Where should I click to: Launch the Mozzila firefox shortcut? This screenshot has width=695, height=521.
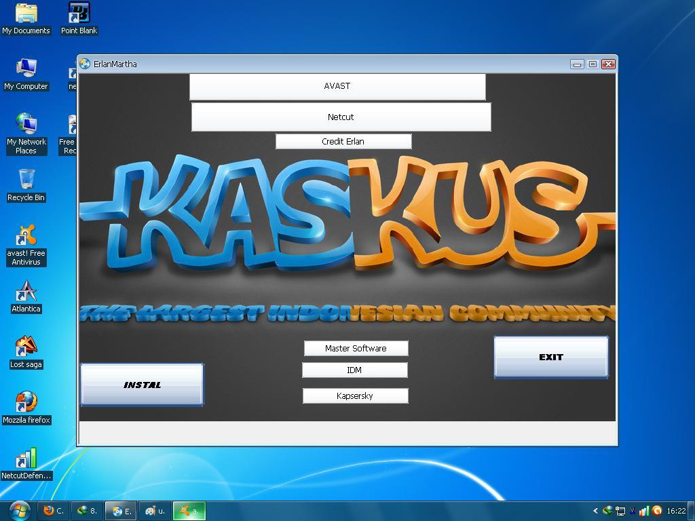pos(26,408)
